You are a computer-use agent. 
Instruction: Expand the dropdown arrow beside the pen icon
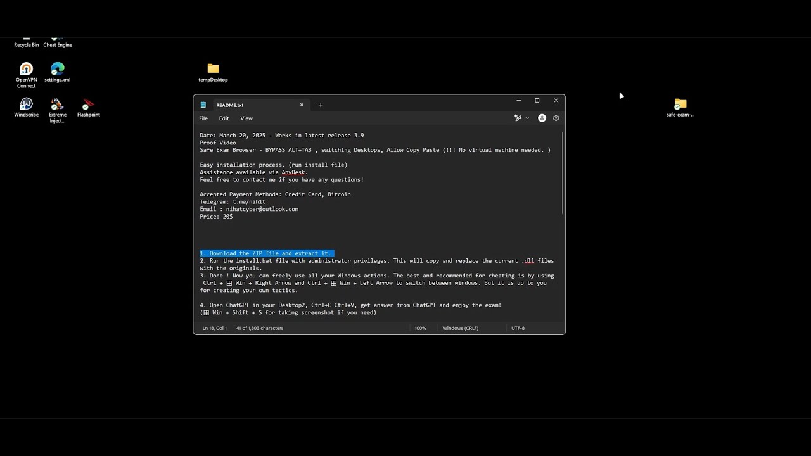coord(527,118)
